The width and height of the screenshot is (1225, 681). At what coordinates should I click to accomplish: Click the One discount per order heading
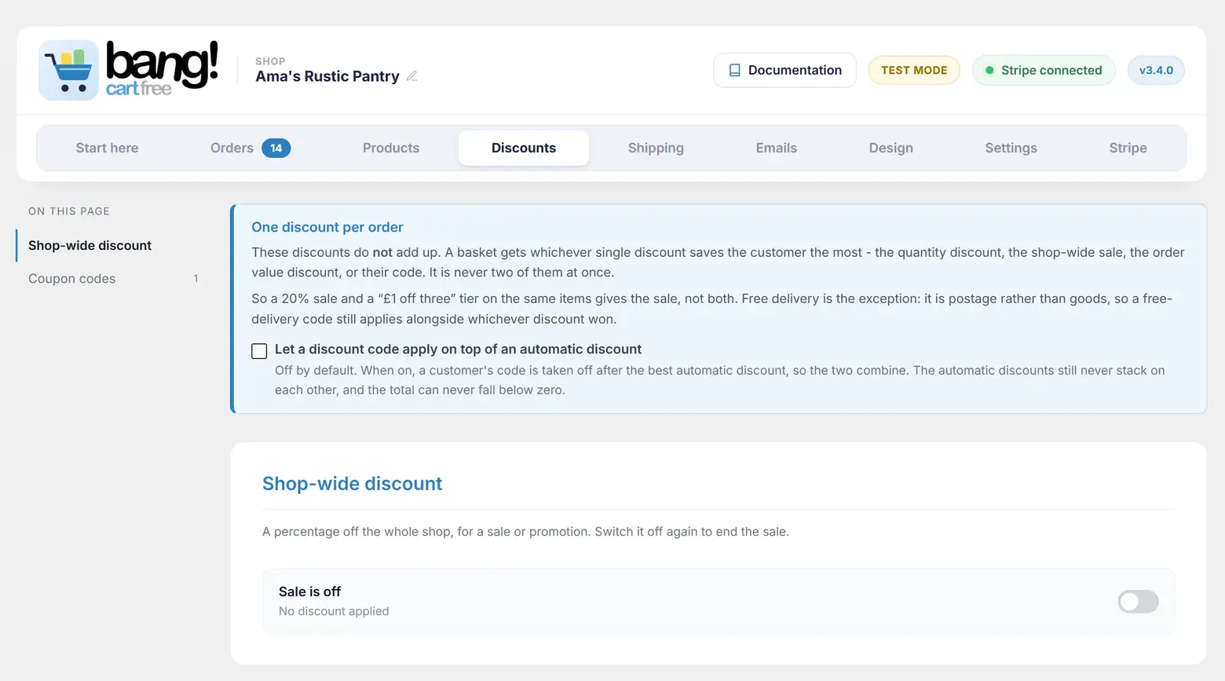[327, 227]
